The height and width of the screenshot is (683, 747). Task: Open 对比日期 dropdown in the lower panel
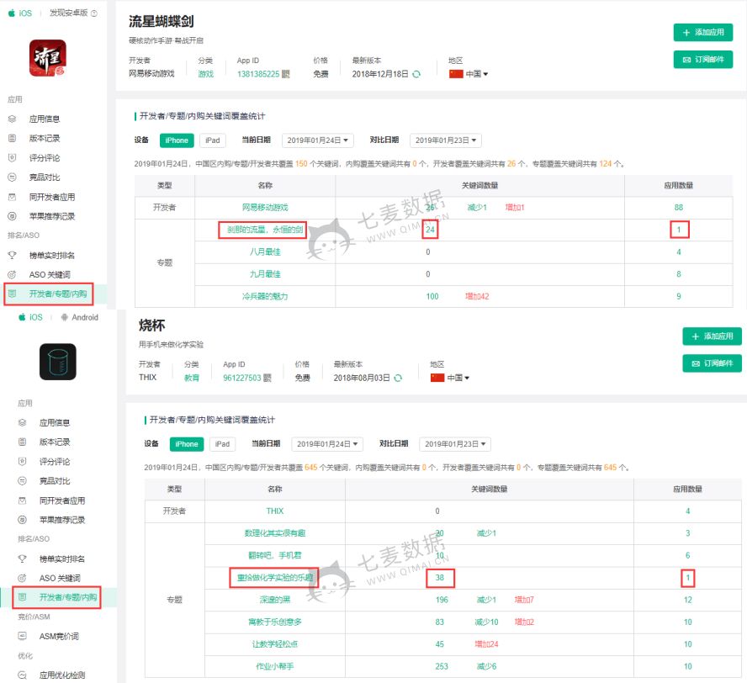click(455, 444)
